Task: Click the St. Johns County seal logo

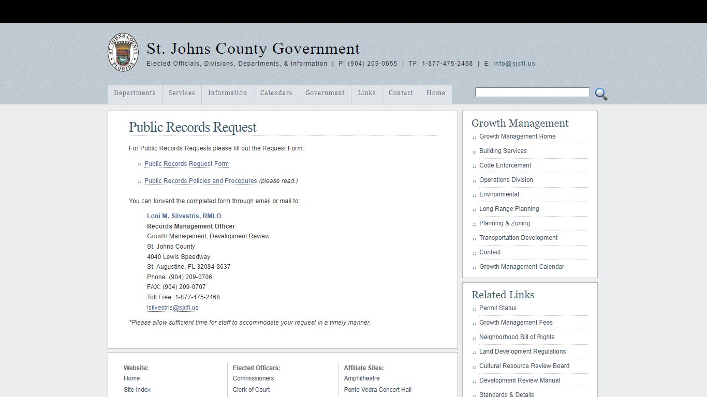Action: [x=123, y=52]
